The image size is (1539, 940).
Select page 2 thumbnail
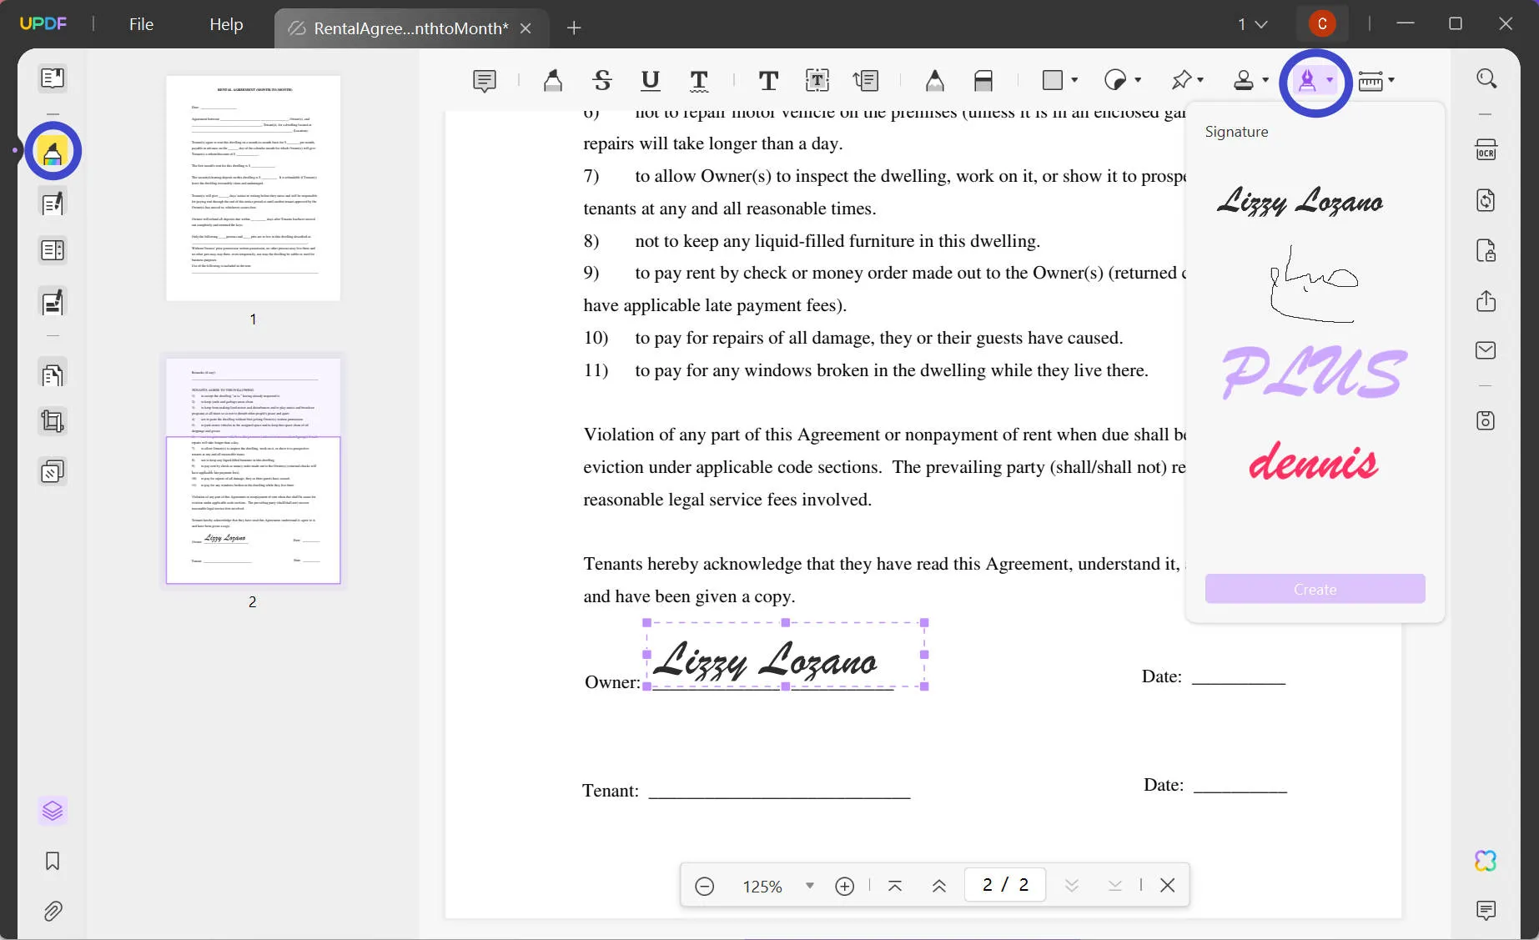coord(253,471)
